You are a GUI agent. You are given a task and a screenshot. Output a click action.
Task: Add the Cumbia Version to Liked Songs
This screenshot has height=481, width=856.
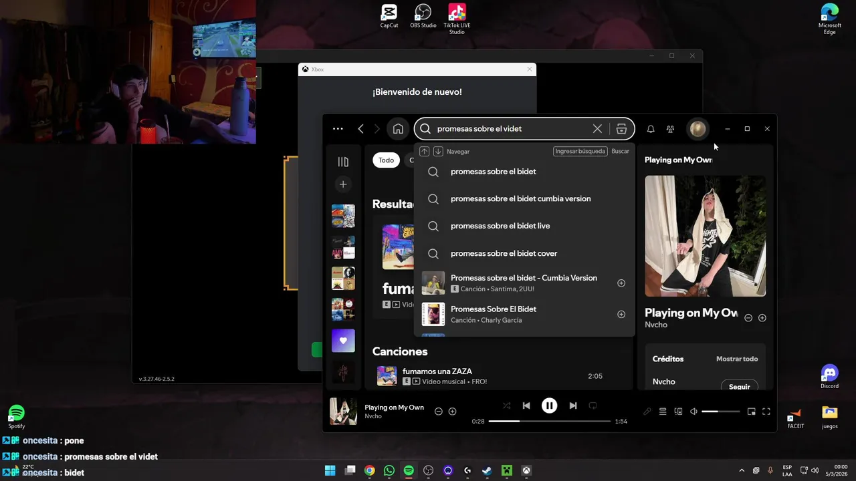tap(621, 283)
